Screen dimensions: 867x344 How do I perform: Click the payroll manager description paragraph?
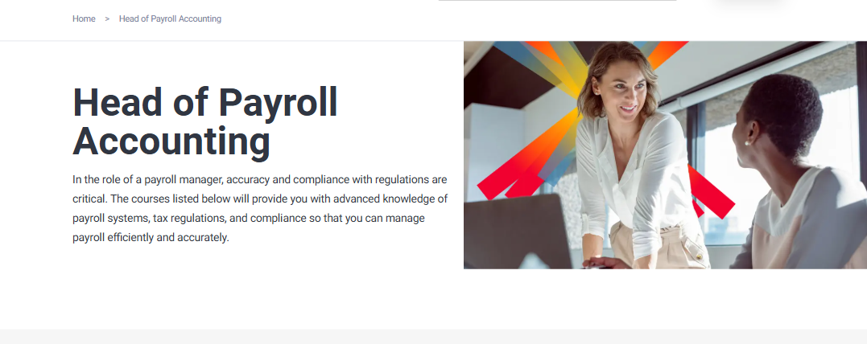click(260, 209)
